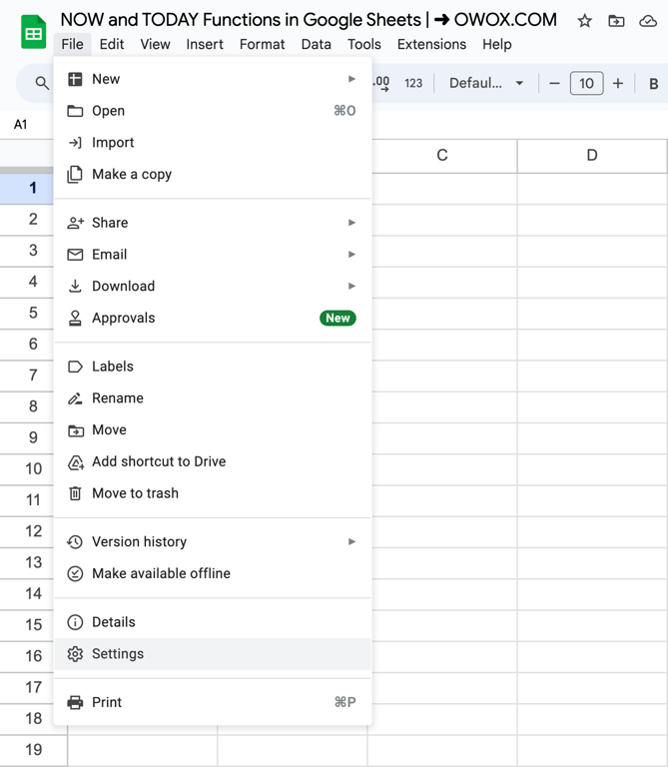
Task: Increase decimal places toolbar icon
Action: pos(381,83)
